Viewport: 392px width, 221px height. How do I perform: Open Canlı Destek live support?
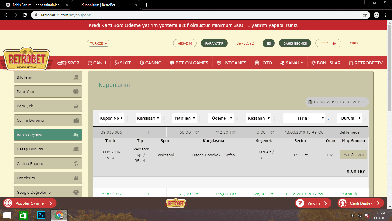361,203
